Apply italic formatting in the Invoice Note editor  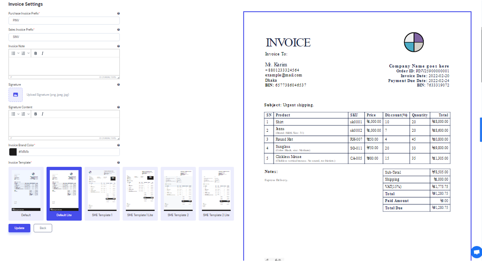[x=42, y=53]
